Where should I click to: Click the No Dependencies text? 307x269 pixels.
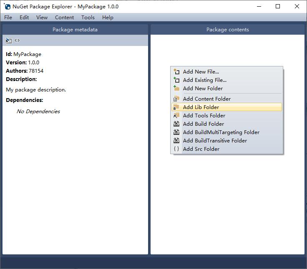coord(38,112)
